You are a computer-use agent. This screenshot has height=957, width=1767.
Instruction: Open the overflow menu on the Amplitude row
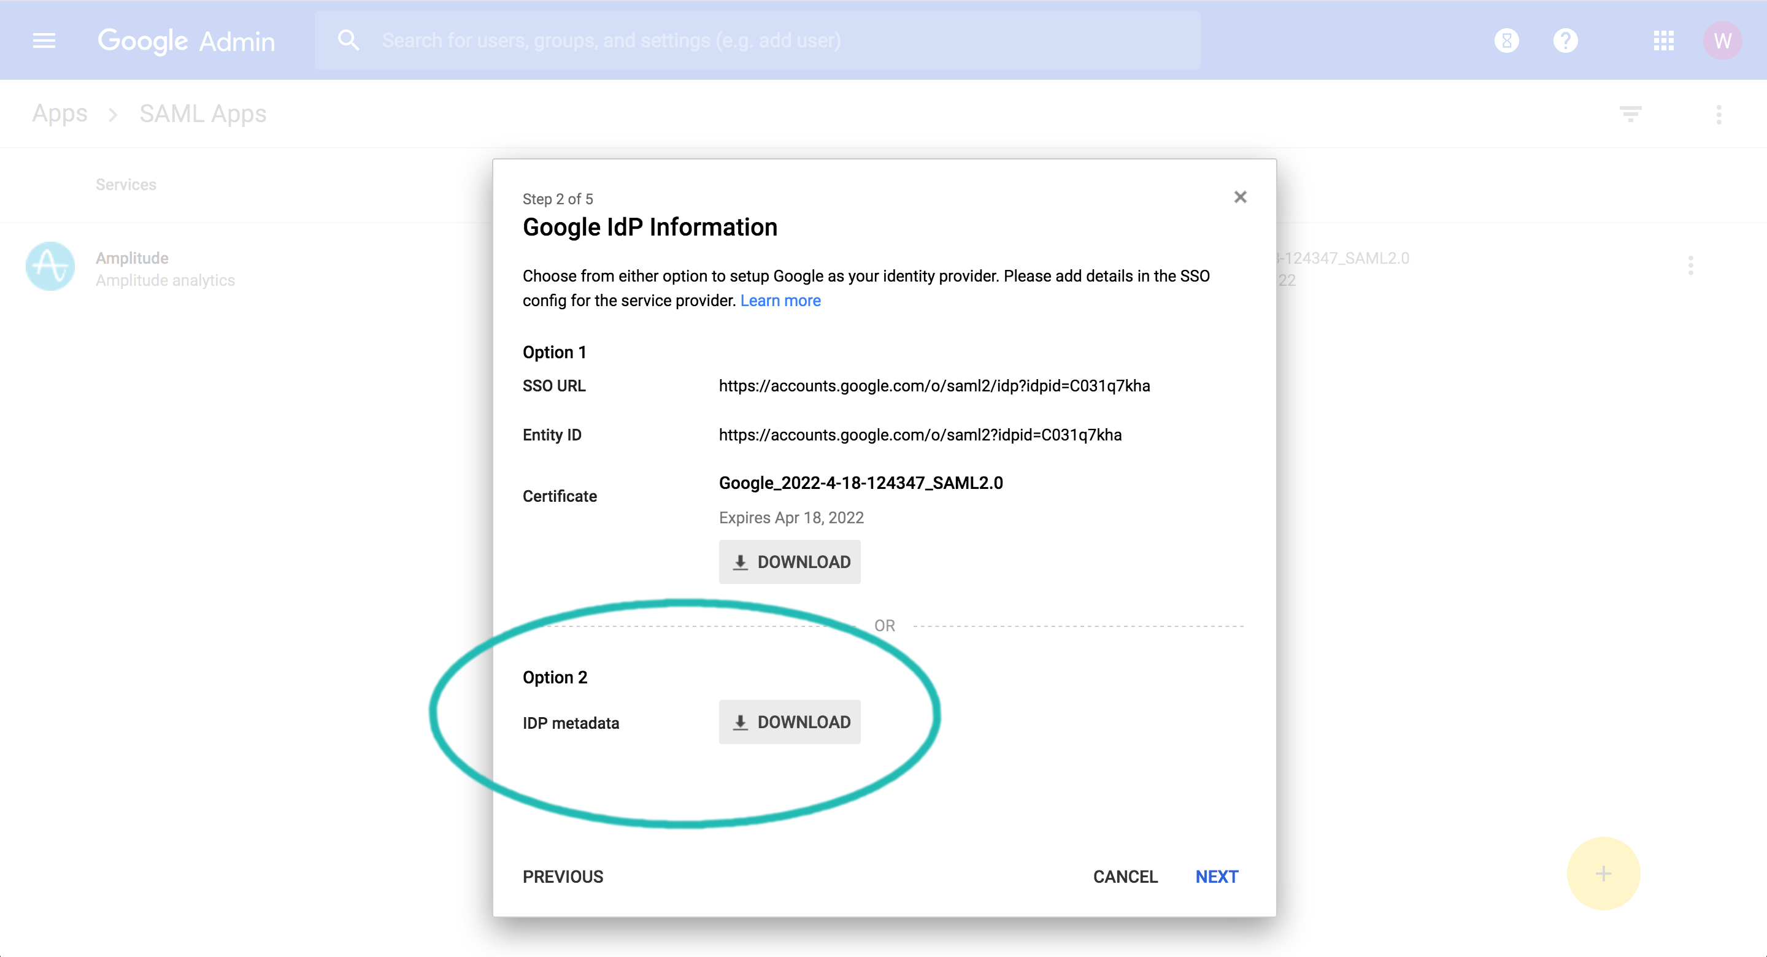coord(1690,266)
